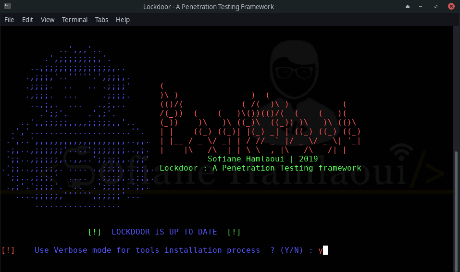Click the window title 'Lockdoor - A Penetration Testing Framework'
Viewport: 460px width, 272px height.
coord(208,7)
